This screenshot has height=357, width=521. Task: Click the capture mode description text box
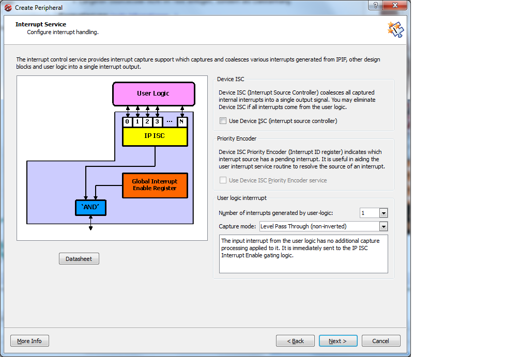coord(303,254)
